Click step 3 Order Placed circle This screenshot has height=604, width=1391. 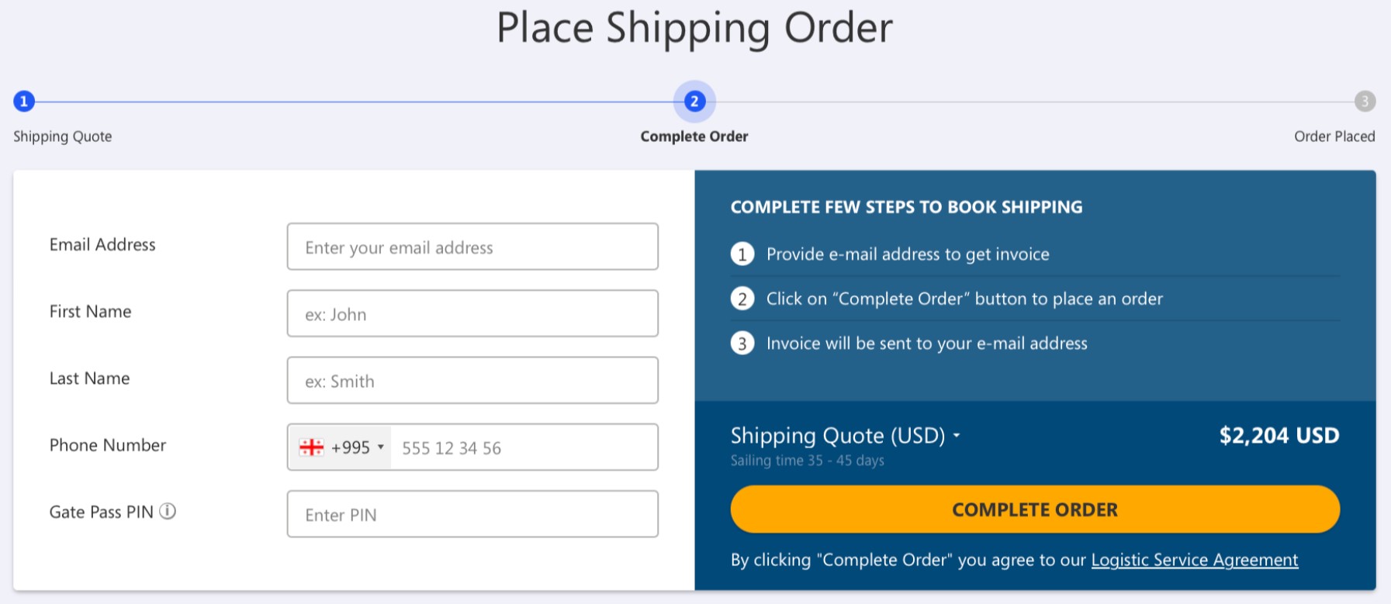[x=1365, y=101]
